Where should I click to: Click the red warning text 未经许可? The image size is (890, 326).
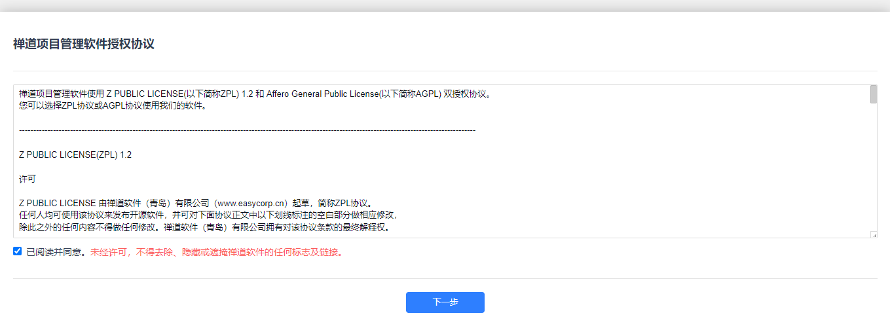click(x=217, y=252)
